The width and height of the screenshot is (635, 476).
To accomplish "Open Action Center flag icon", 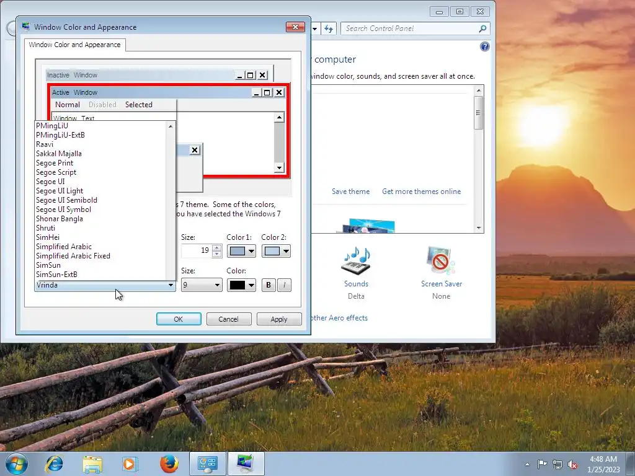I will click(542, 464).
